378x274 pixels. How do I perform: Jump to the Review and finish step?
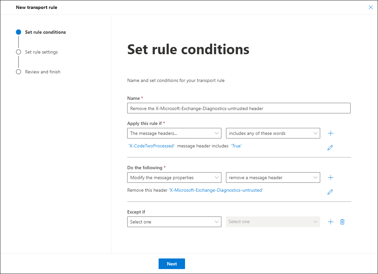click(x=42, y=72)
